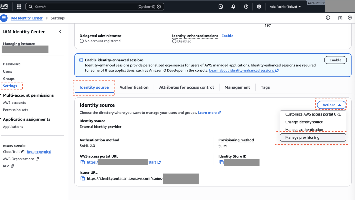Open Permission sets in the sidebar
The image size is (355, 200).
(x=15, y=110)
